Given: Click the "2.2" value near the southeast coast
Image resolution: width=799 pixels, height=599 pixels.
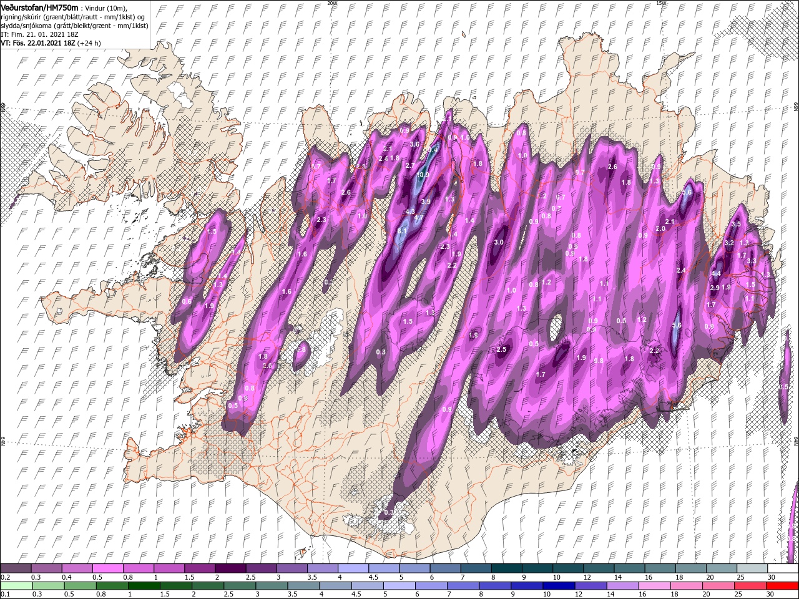Looking at the screenshot, I should point(654,351).
